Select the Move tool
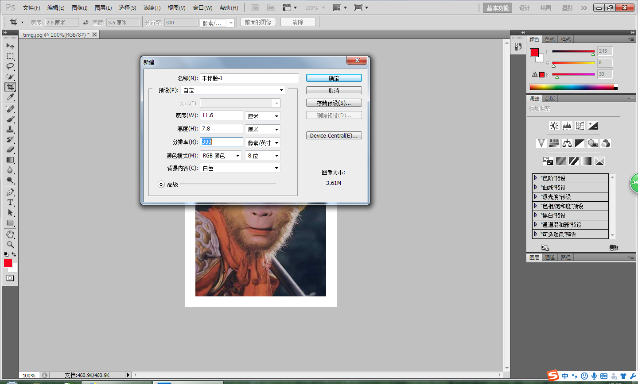Image resolution: width=638 pixels, height=384 pixels. pyautogui.click(x=10, y=46)
